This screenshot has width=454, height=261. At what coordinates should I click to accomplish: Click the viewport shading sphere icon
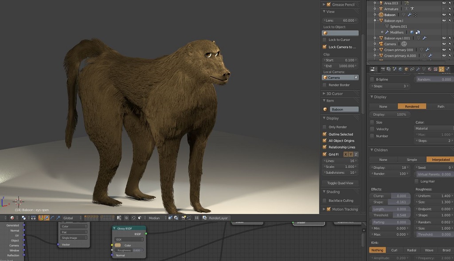(12, 218)
